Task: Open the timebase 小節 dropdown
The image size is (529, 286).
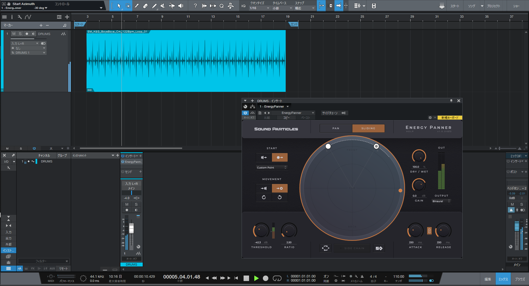Action: pos(282,8)
